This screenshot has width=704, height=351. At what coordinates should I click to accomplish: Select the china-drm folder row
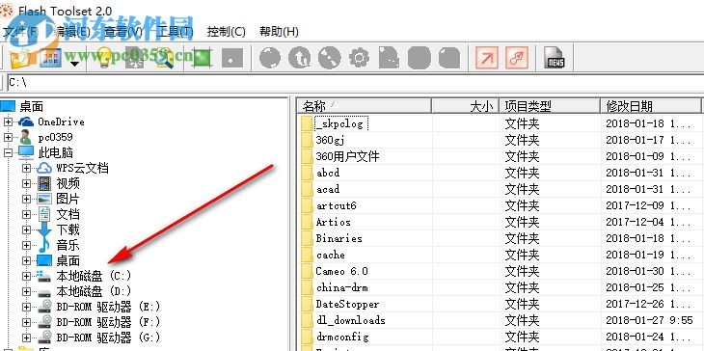point(501,287)
